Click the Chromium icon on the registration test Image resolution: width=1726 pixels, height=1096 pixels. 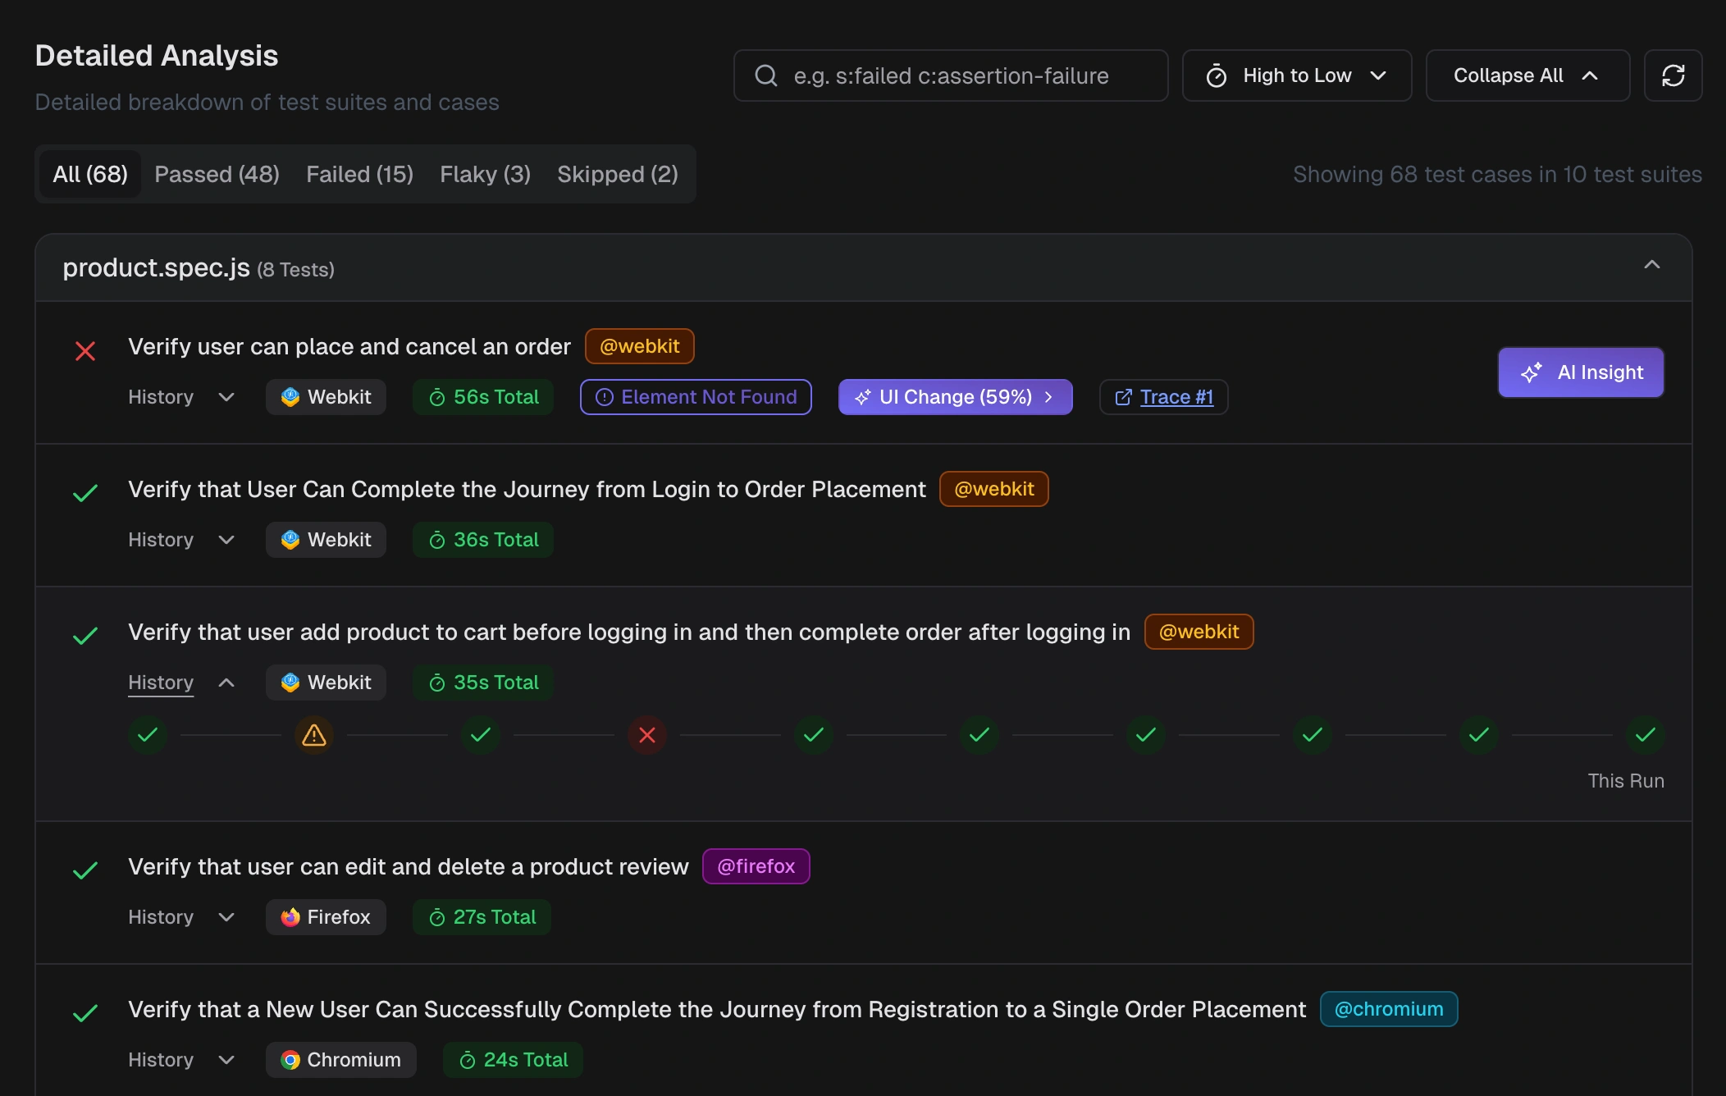pos(292,1059)
